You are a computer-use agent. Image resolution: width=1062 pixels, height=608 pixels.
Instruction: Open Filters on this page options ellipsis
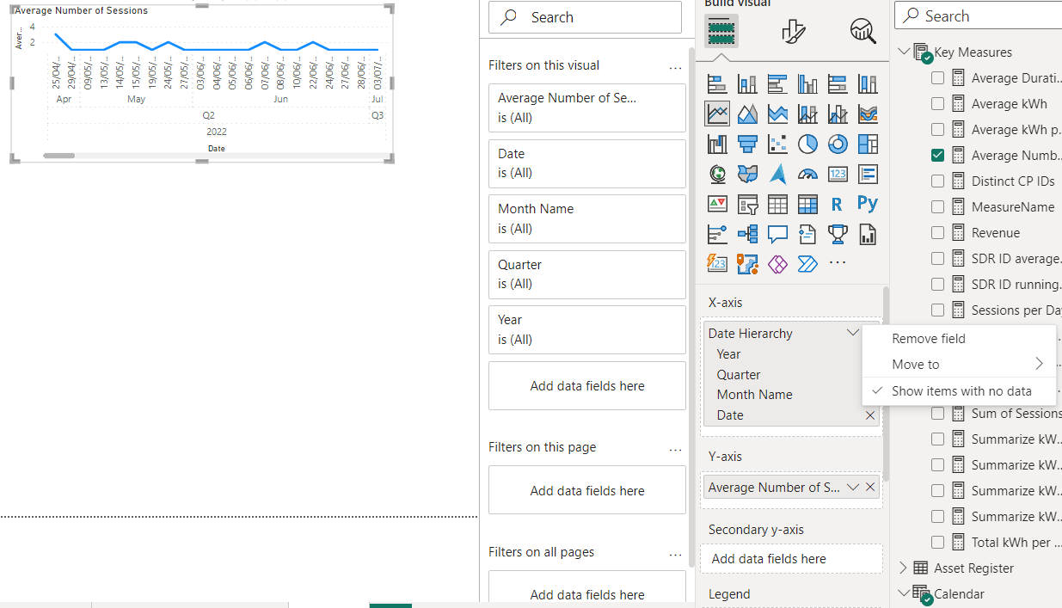click(x=675, y=448)
